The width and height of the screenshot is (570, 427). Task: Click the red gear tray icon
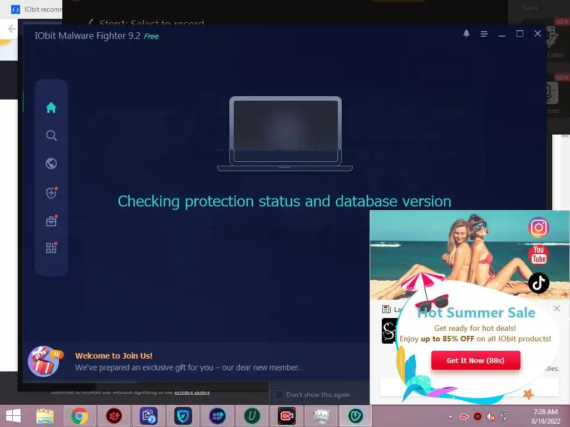point(478,416)
